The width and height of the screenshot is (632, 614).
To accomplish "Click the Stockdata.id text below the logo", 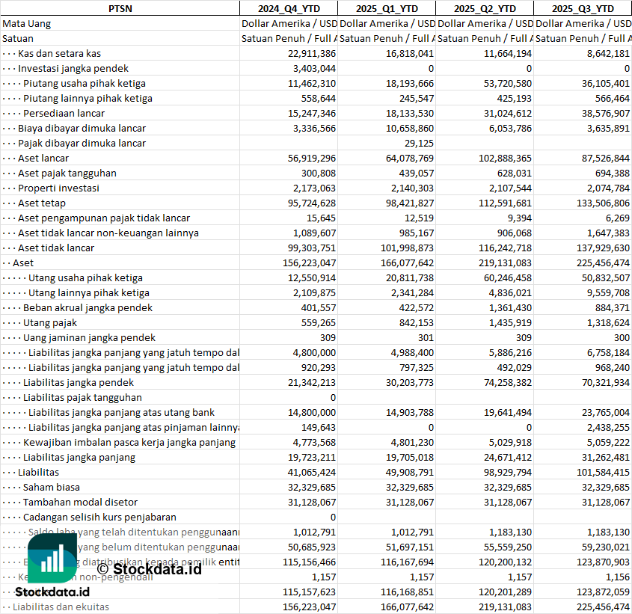I will [52, 592].
